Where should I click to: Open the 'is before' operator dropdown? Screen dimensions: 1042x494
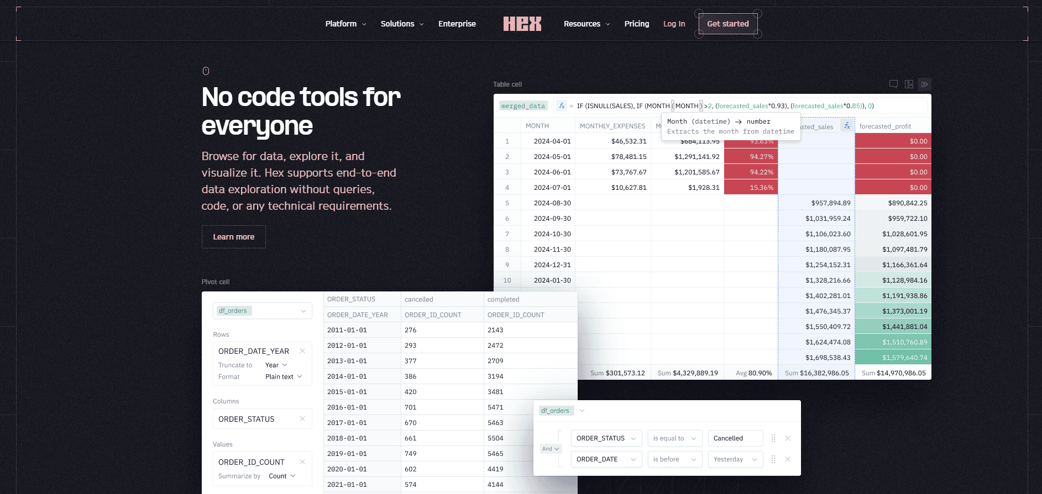tap(675, 459)
